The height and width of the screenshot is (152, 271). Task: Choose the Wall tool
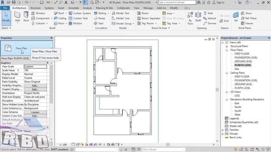pyautogui.click(x=17, y=17)
